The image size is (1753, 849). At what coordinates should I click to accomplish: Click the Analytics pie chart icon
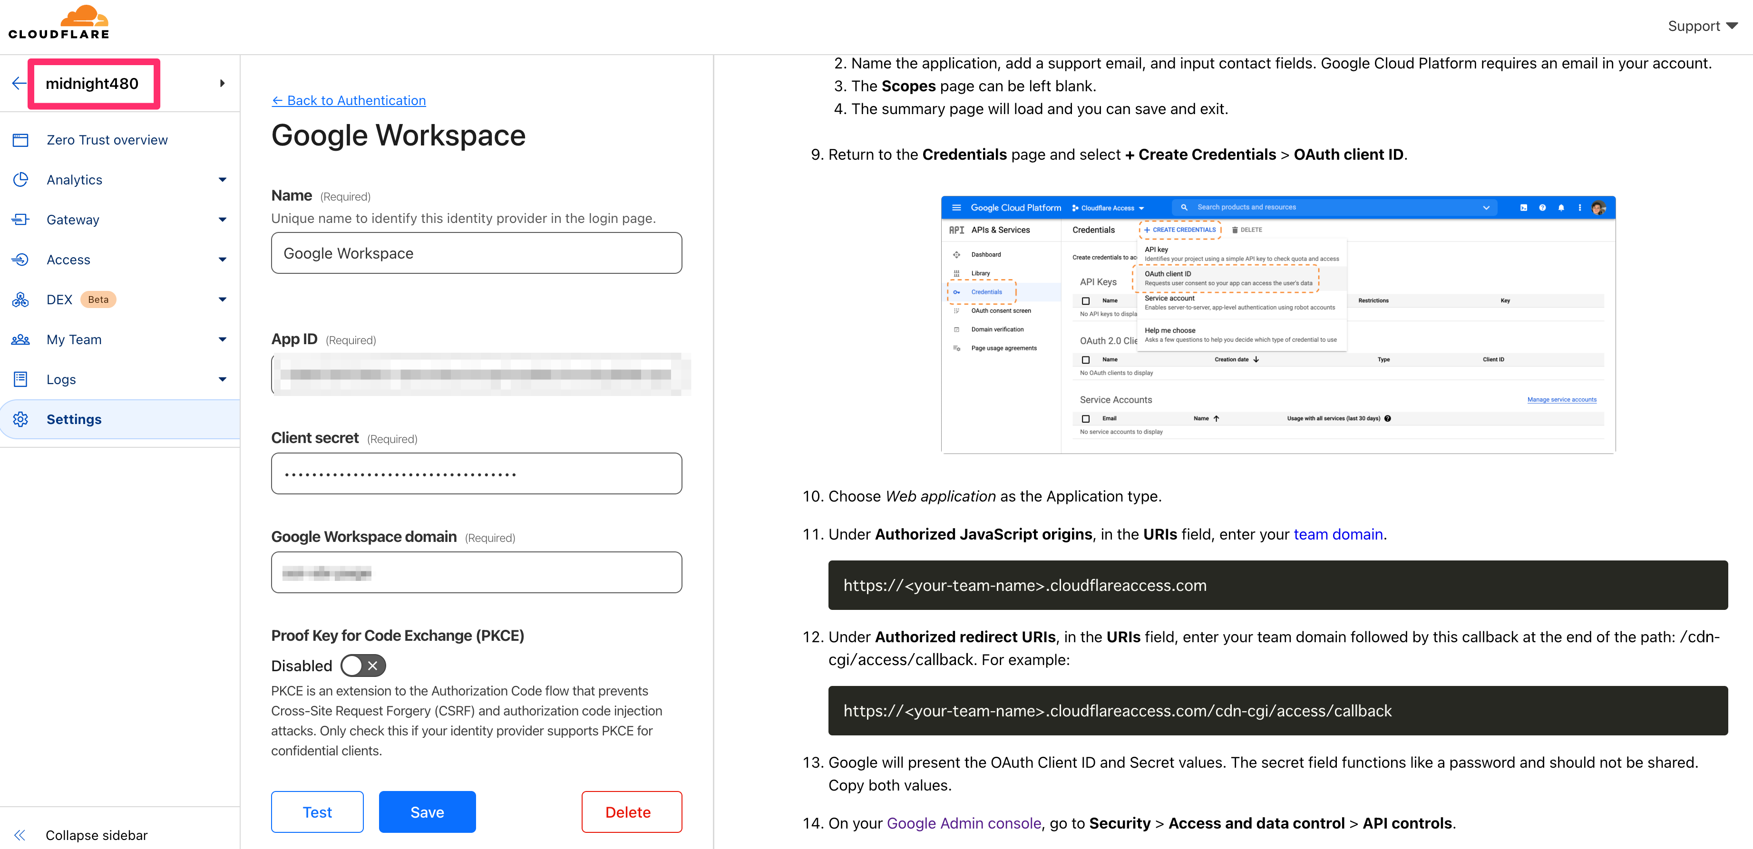tap(20, 180)
